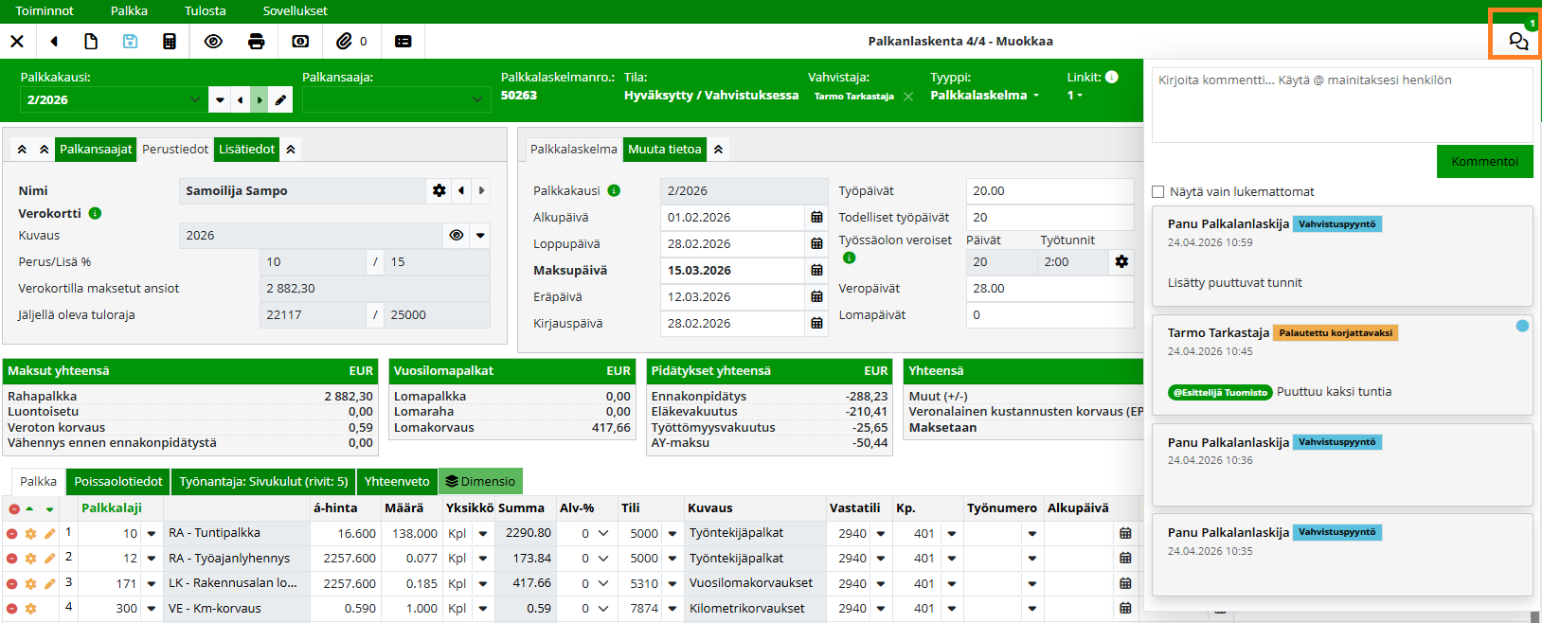Edit row 2 Työajanlyhennys with pencil icon
Viewport: 1542px width, 623px height.
49,559
